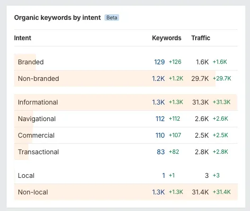Click the +2.8K Transactional traffic change
250x211 pixels.
coord(221,152)
